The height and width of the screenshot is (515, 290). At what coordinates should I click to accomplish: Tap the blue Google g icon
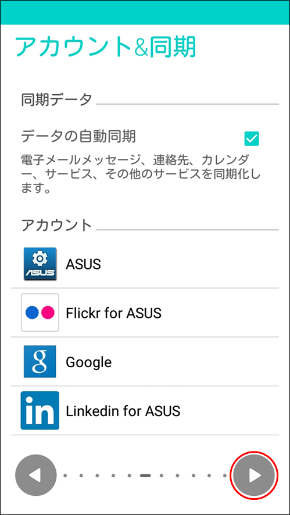click(40, 361)
